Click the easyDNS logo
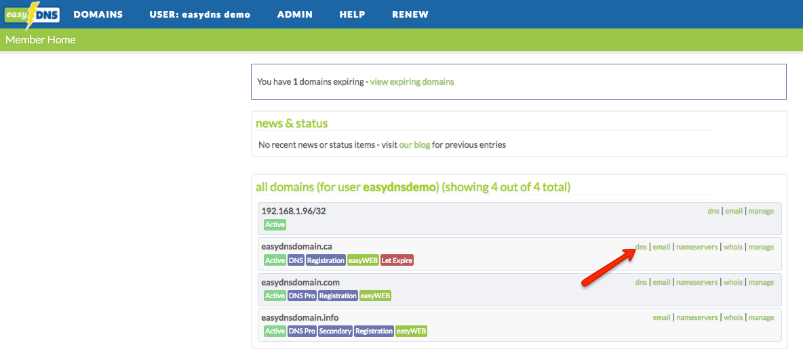Image resolution: width=803 pixels, height=362 pixels. [x=32, y=14]
